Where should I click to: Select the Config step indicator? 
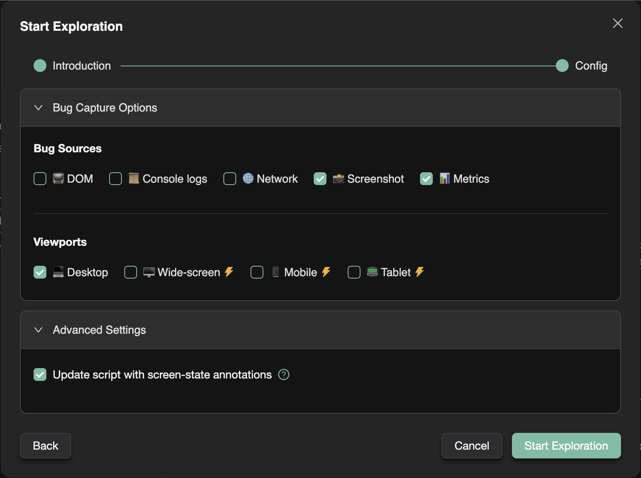click(x=562, y=66)
